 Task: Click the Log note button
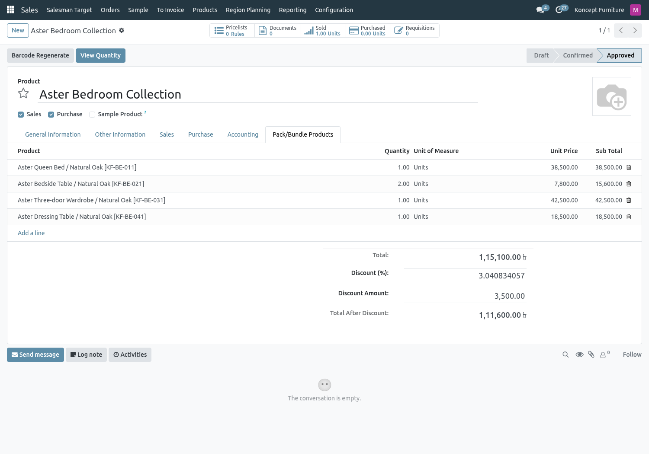[86, 355]
